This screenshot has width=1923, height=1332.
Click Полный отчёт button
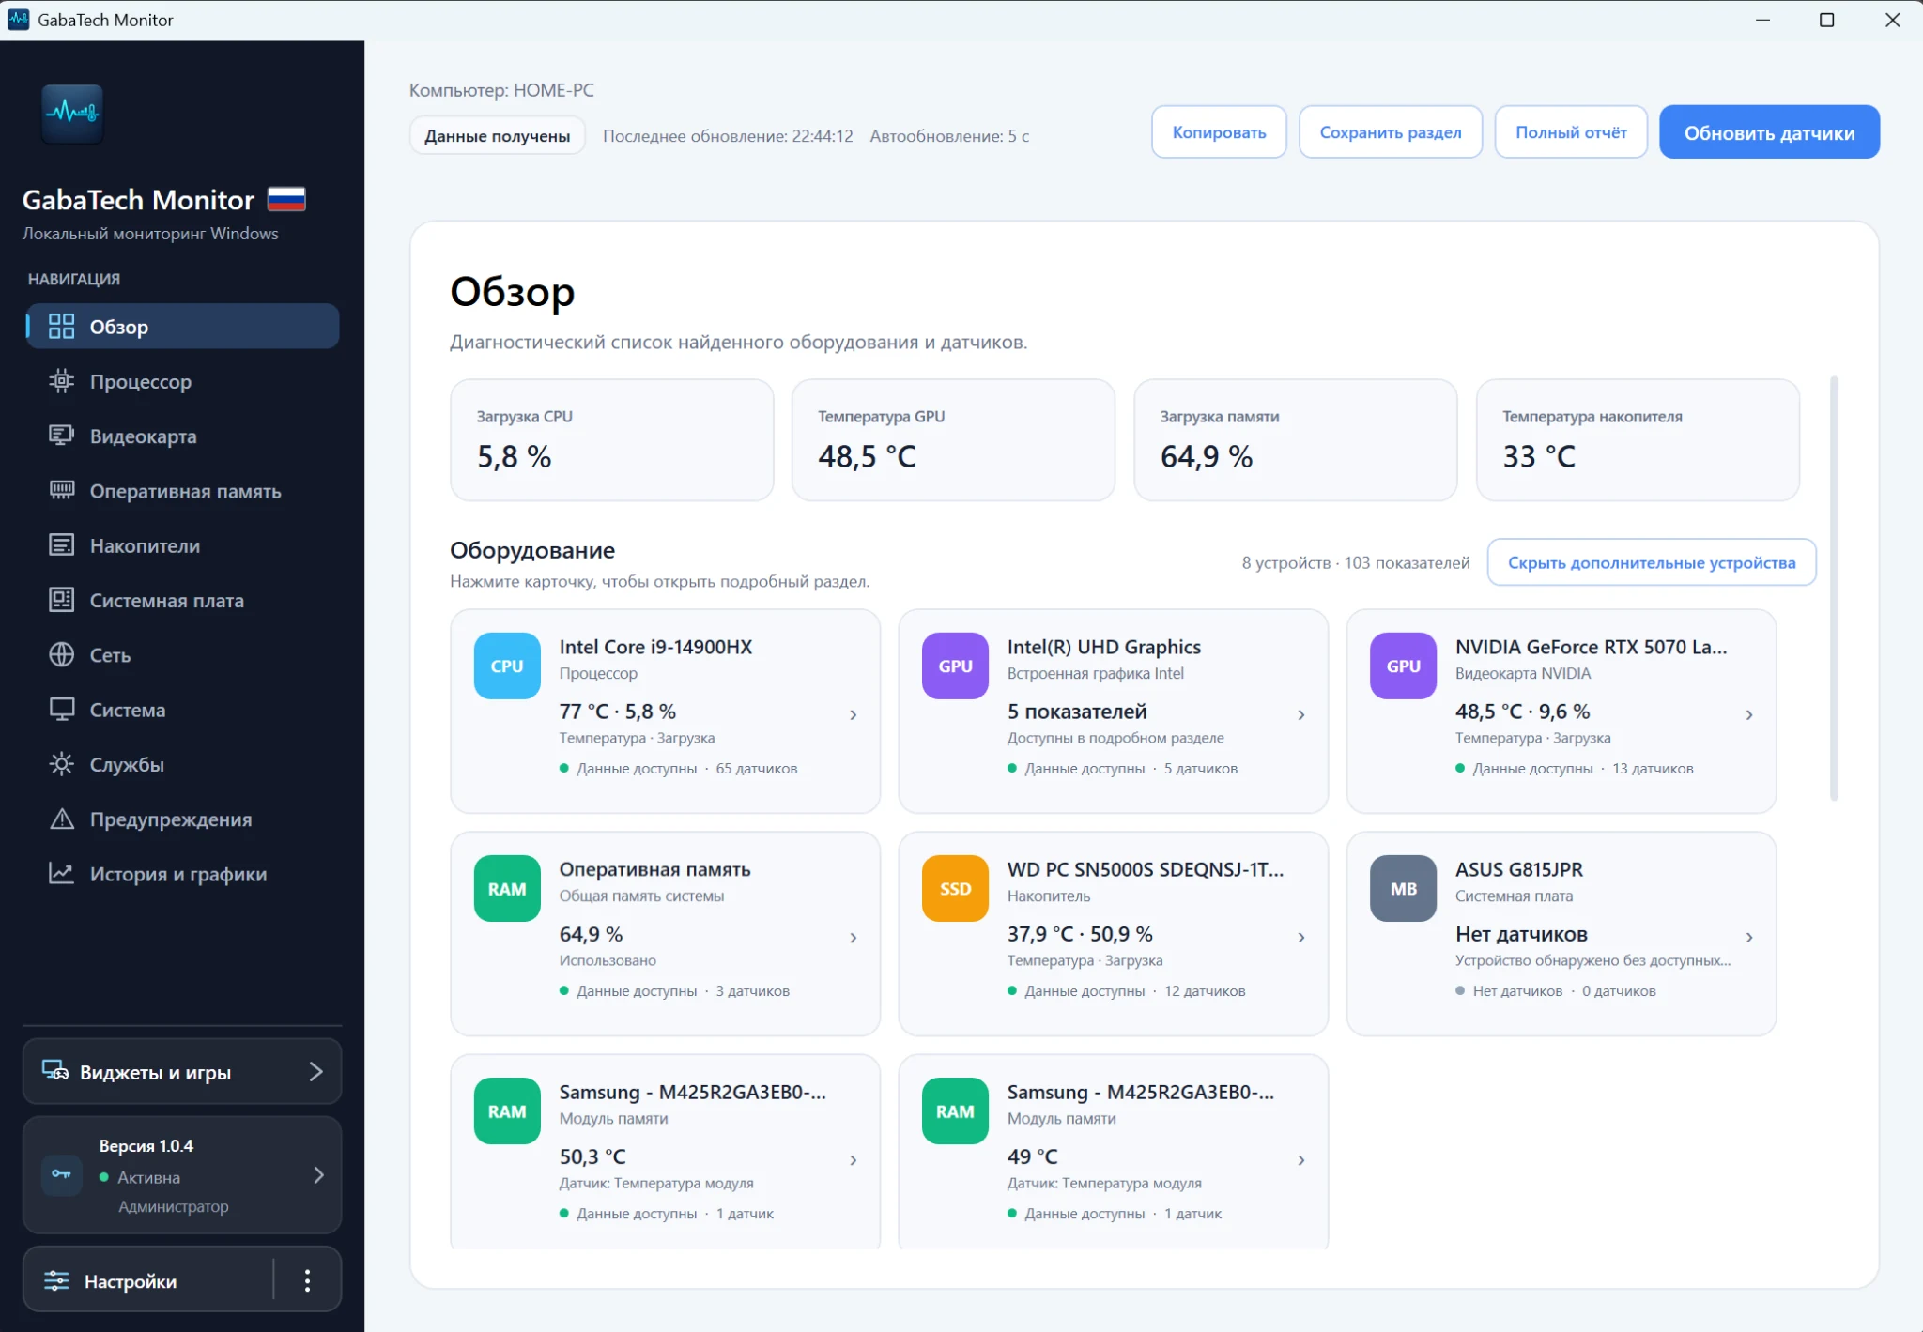coord(1571,132)
